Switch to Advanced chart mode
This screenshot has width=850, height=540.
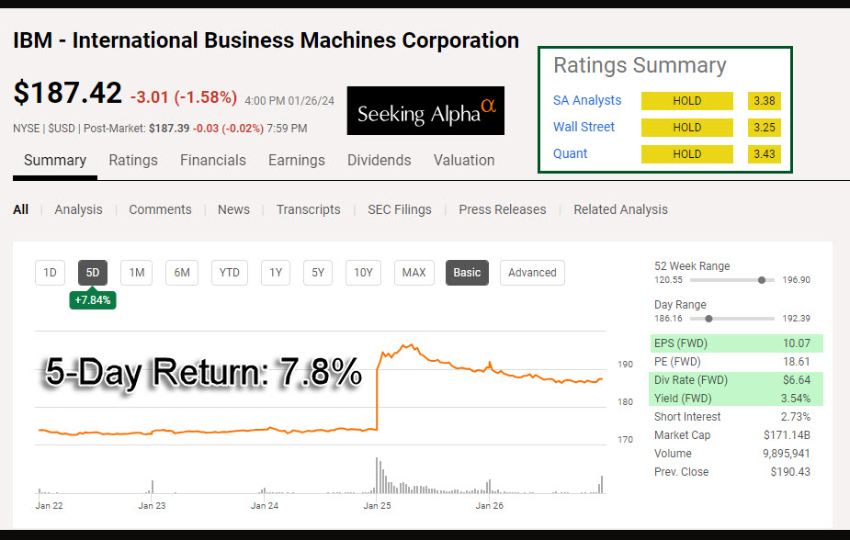coord(532,273)
